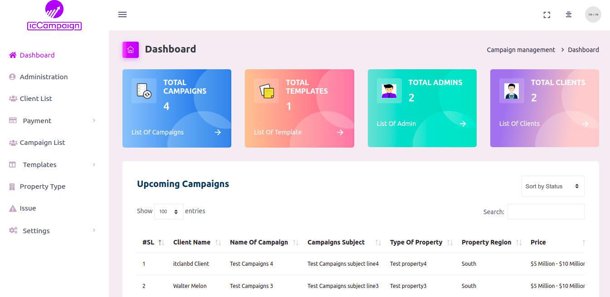Open the List Of Admin link
This screenshot has width=610, height=297.
click(x=396, y=124)
